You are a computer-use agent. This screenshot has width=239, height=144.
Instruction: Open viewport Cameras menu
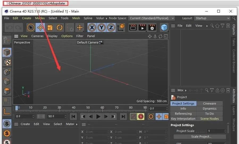pyautogui.click(x=37, y=36)
